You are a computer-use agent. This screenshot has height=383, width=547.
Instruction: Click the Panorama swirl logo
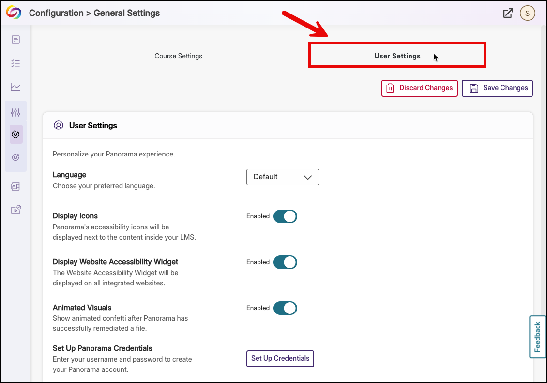click(14, 13)
